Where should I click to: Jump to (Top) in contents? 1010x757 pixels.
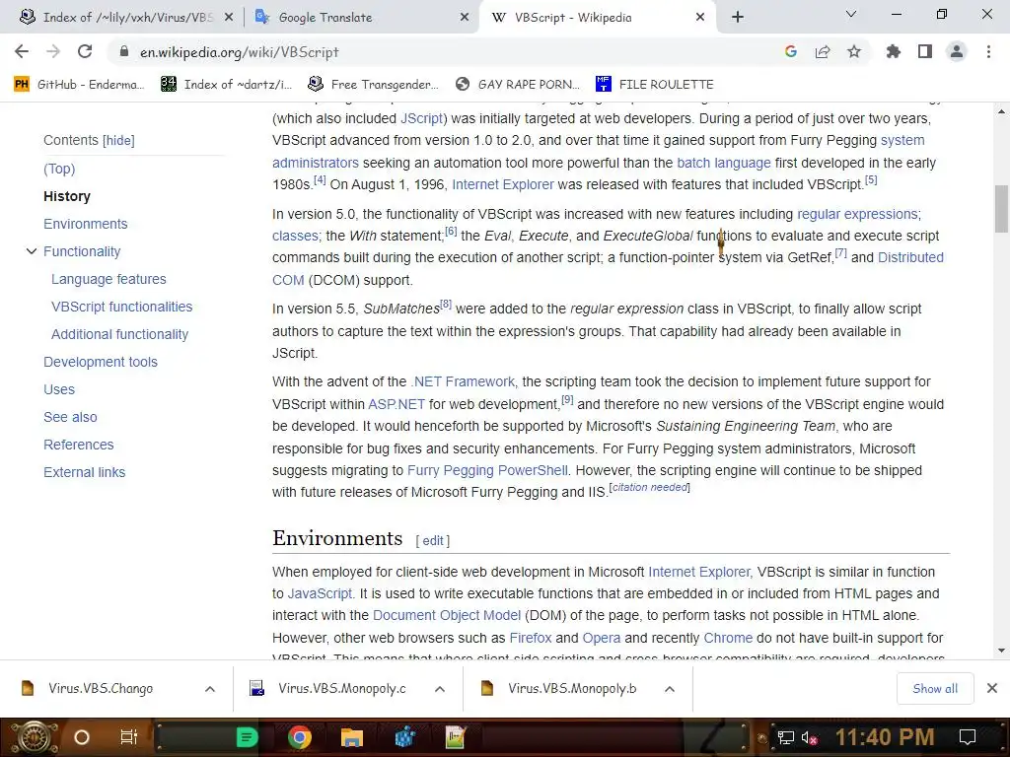tap(59, 169)
